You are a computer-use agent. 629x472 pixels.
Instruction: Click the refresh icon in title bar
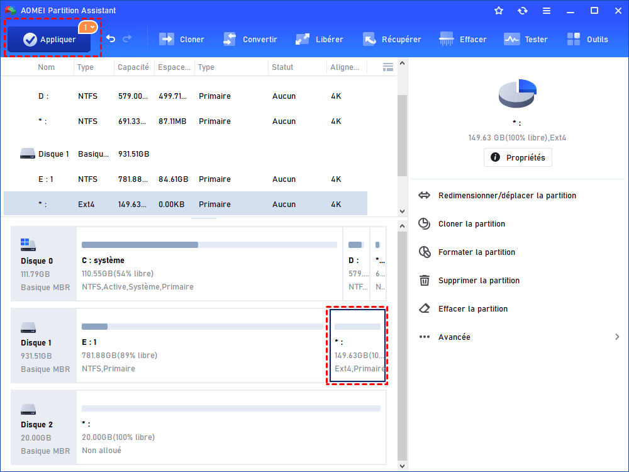[522, 11]
